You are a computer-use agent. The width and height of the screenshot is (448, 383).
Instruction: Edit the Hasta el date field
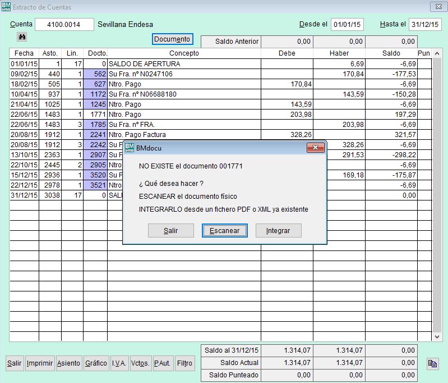425,25
